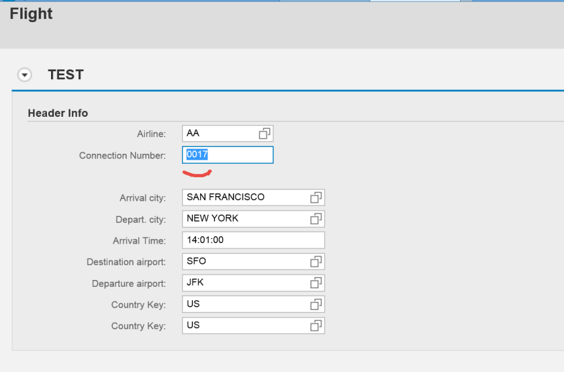Click the Country Key: label above the last one
This screenshot has width=564, height=372.
point(138,305)
